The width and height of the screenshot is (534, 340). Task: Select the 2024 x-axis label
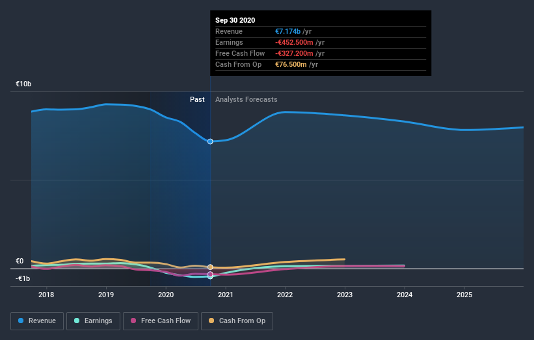pos(405,295)
